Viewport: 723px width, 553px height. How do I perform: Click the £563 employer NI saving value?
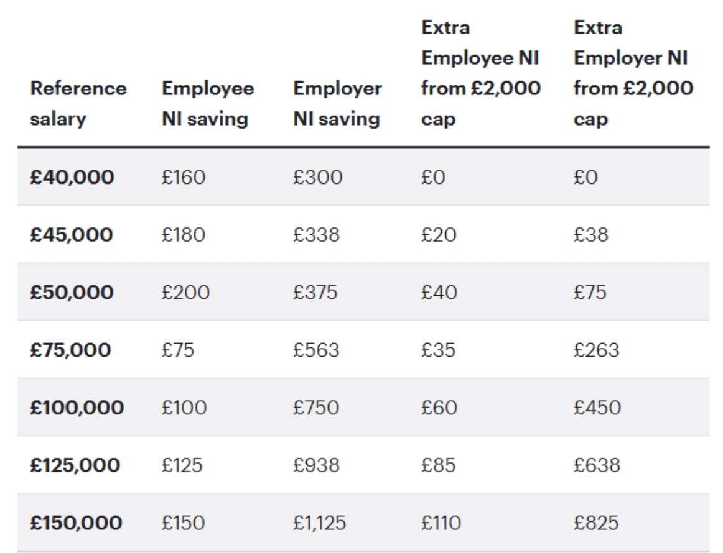pos(316,350)
